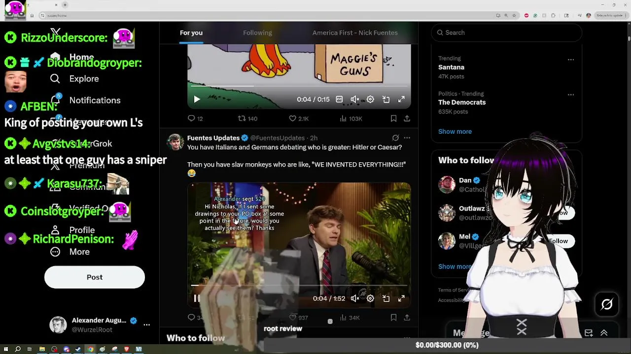Image resolution: width=631 pixels, height=354 pixels.
Task: Open Chrome three-dot menu beside Relaunch to update
Action: [x=627, y=15]
